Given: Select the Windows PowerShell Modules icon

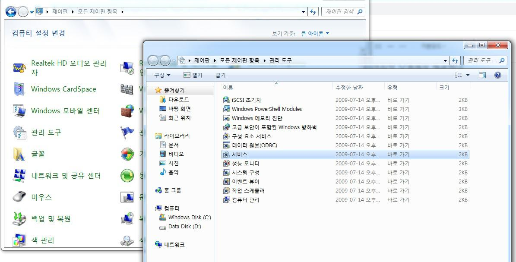Looking at the screenshot, I should 226,109.
